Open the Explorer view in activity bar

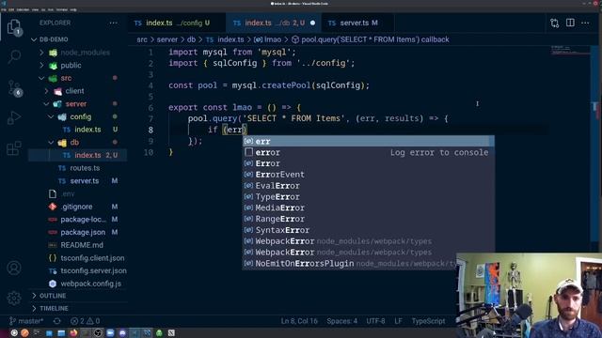[x=14, y=28]
